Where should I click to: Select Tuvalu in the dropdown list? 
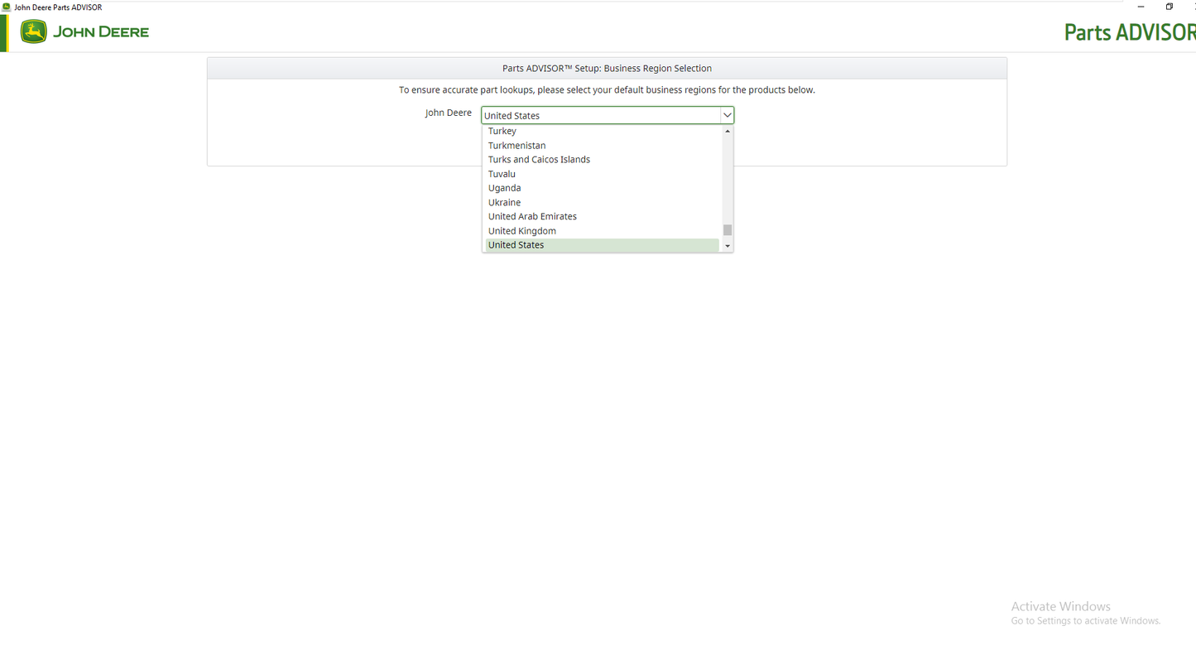(x=602, y=174)
